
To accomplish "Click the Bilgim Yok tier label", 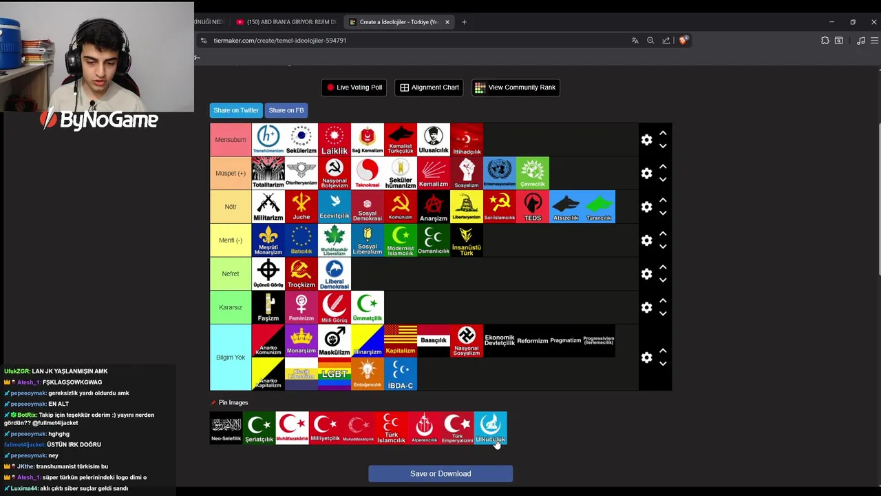I will (231, 358).
